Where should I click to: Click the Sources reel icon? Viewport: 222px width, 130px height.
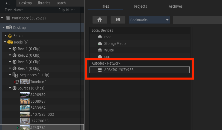pyautogui.click(x=15, y=88)
